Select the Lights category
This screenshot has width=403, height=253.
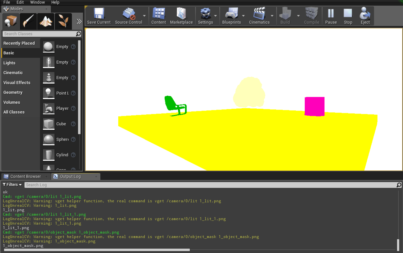click(9, 63)
